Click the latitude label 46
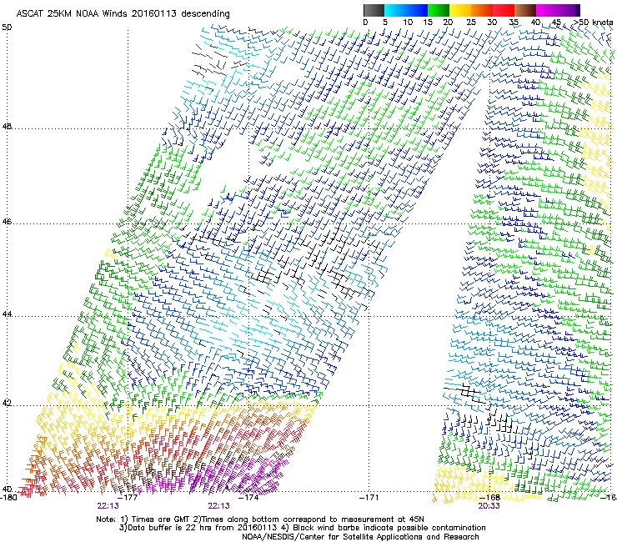 tap(7, 222)
